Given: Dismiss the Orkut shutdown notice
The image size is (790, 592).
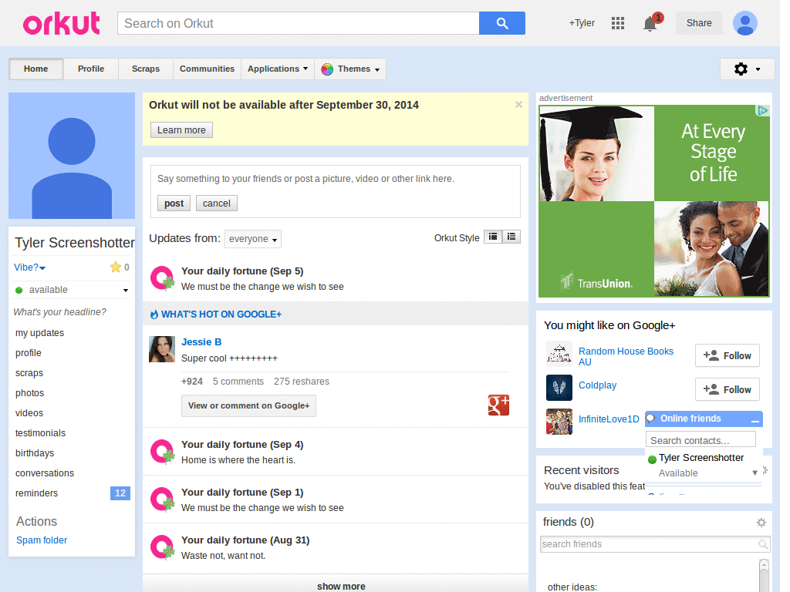Looking at the screenshot, I should (x=518, y=105).
